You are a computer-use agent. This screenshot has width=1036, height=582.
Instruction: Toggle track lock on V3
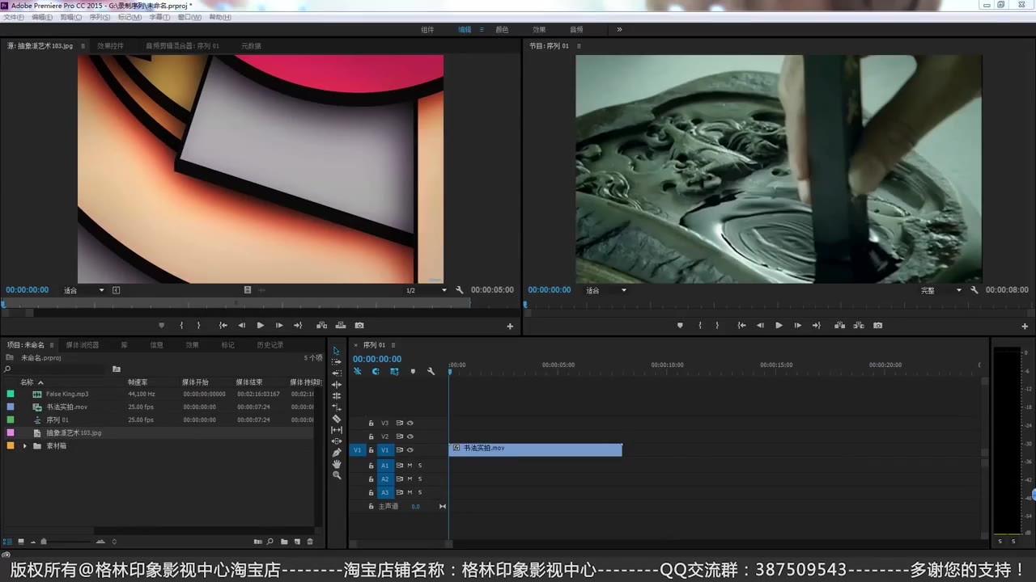coord(372,423)
